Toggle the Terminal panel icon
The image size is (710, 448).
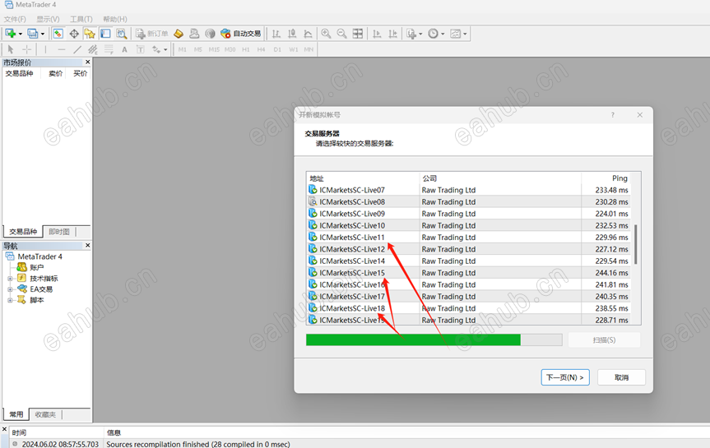(105, 34)
